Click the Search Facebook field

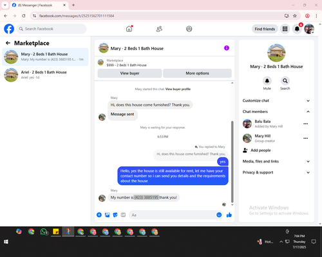[x=52, y=29]
